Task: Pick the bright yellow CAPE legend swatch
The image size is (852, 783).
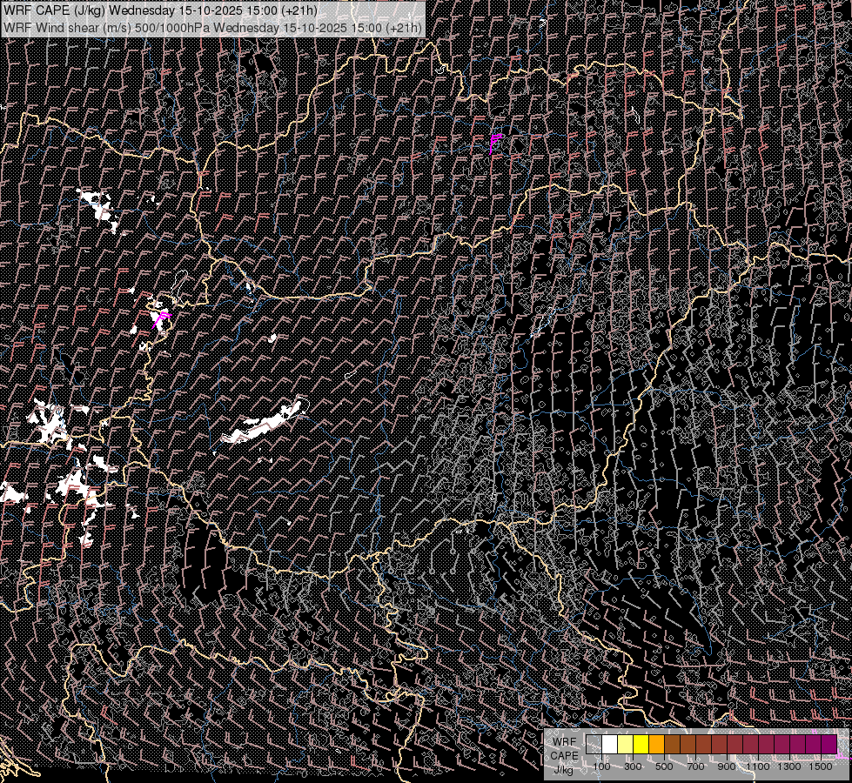Action: pos(641,745)
